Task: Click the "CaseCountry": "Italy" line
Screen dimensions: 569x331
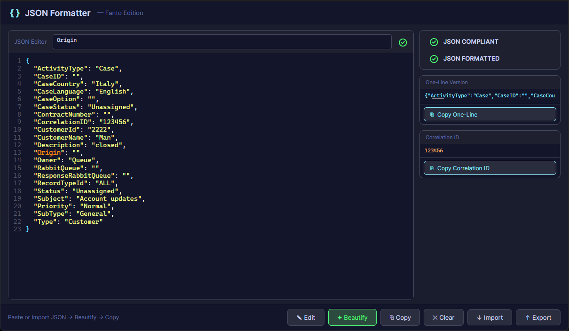Action: click(78, 84)
